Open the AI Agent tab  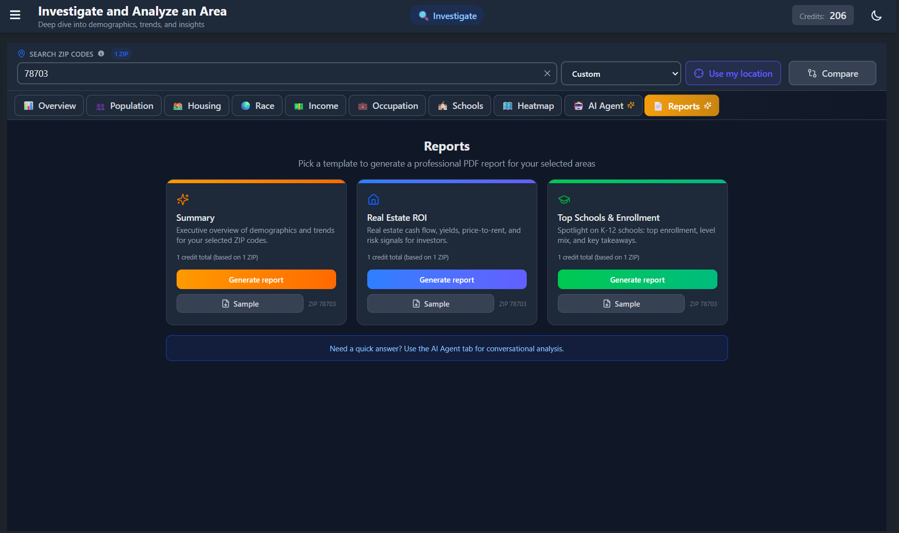tap(604, 106)
